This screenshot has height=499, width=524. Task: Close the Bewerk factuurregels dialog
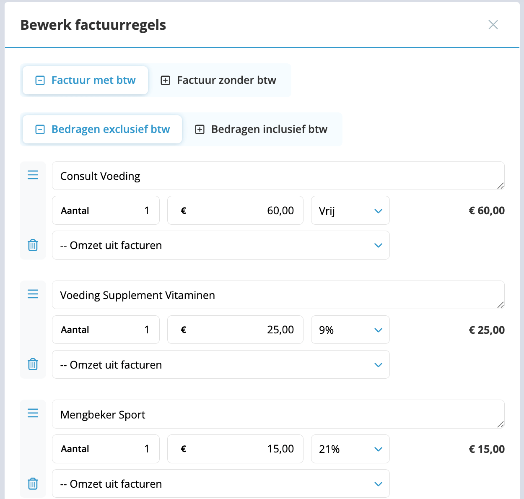click(x=493, y=25)
